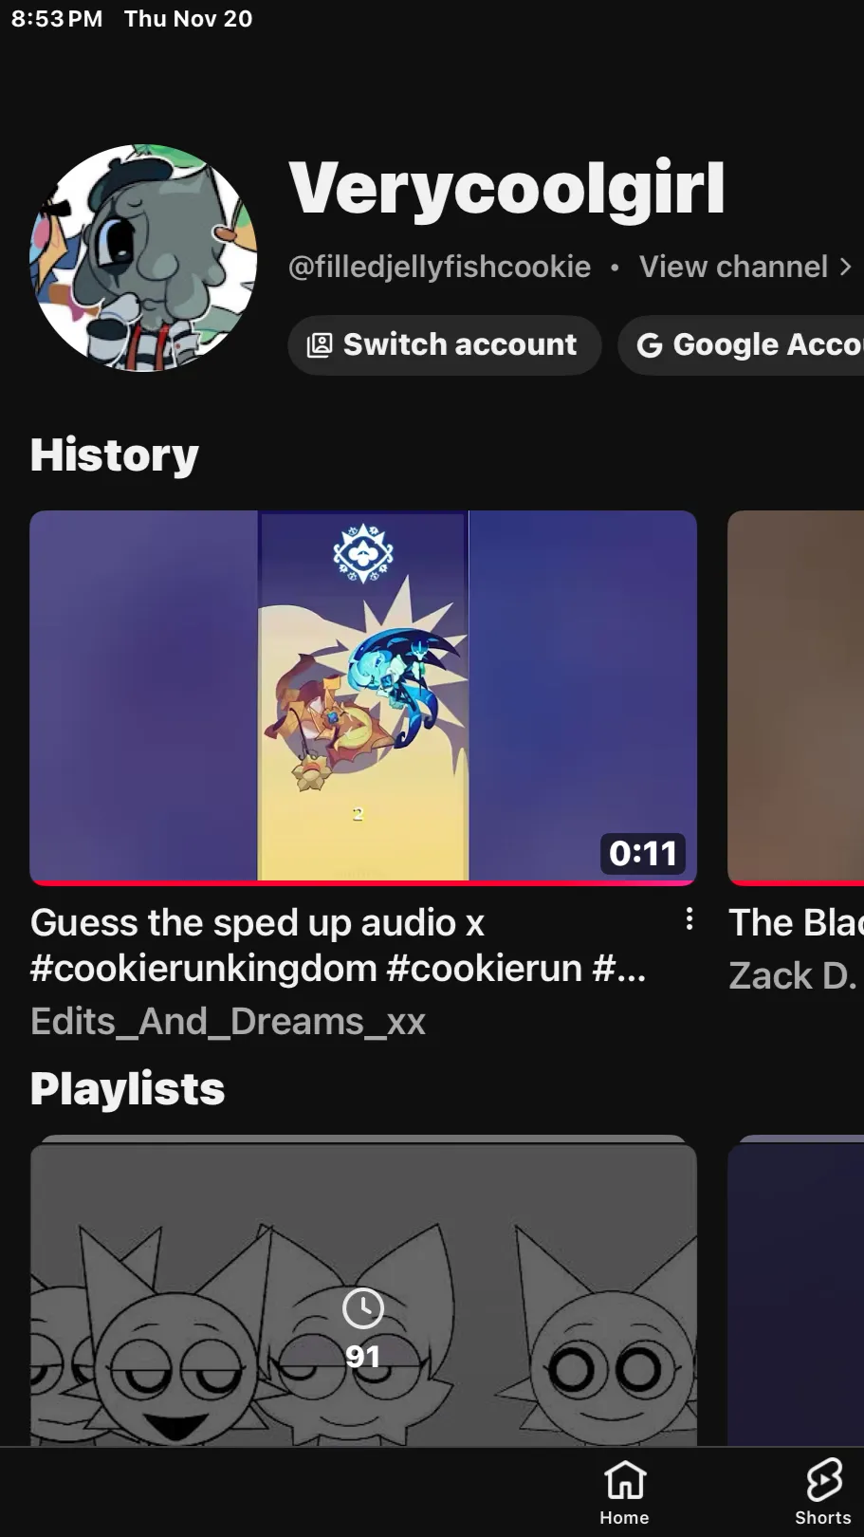Screen dimensions: 864x1537
Task: Click the Google Account button
Action: tap(742, 345)
